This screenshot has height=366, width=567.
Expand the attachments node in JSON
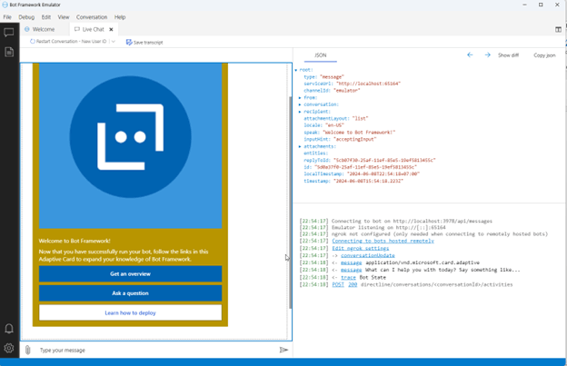pos(300,146)
